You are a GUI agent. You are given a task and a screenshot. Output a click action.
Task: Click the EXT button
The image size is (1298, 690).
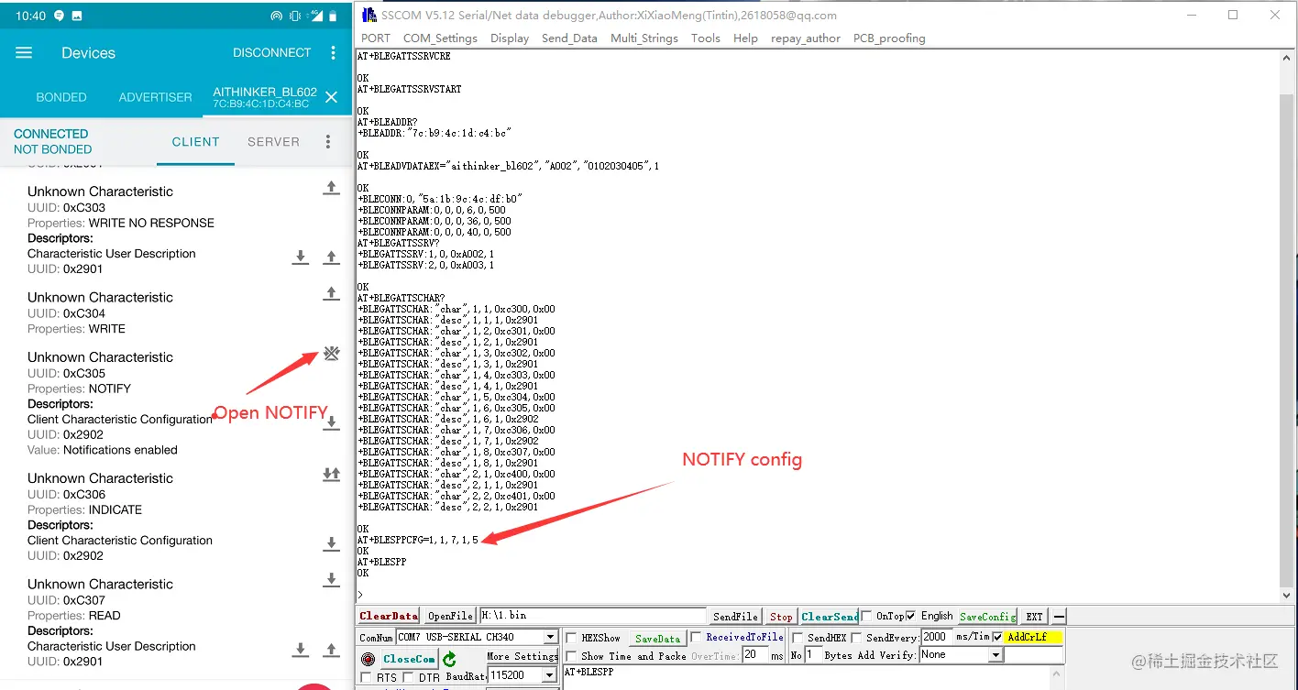point(1034,617)
